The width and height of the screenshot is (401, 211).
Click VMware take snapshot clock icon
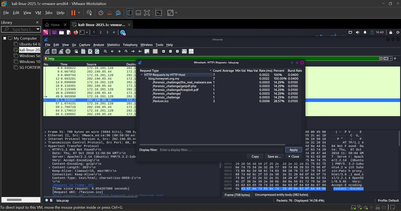101,13
